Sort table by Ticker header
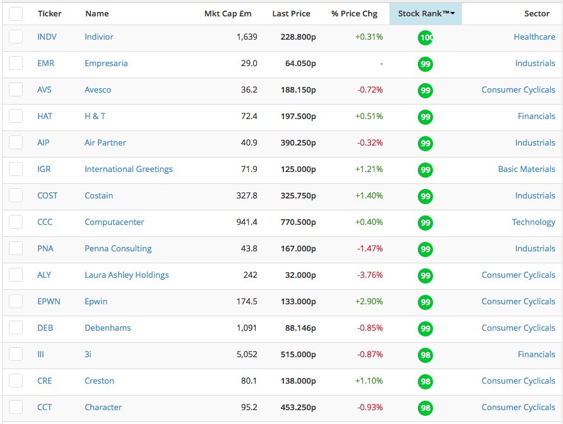The width and height of the screenshot is (563, 424). tap(50, 14)
